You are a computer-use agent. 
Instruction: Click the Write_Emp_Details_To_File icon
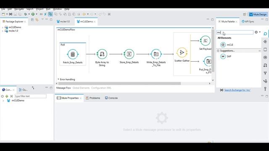[156, 54]
